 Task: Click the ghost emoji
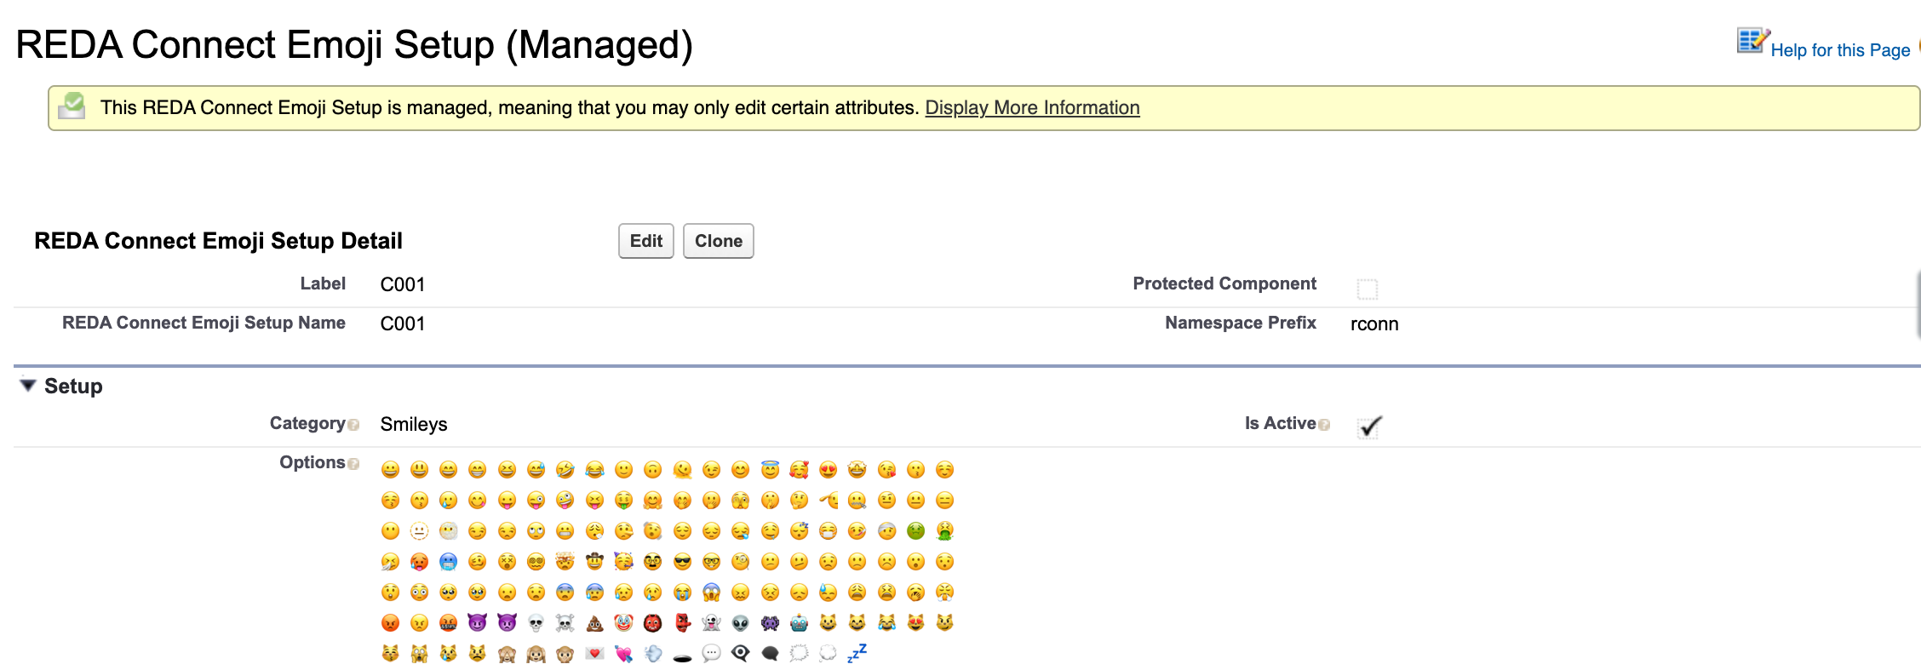pyautogui.click(x=711, y=622)
